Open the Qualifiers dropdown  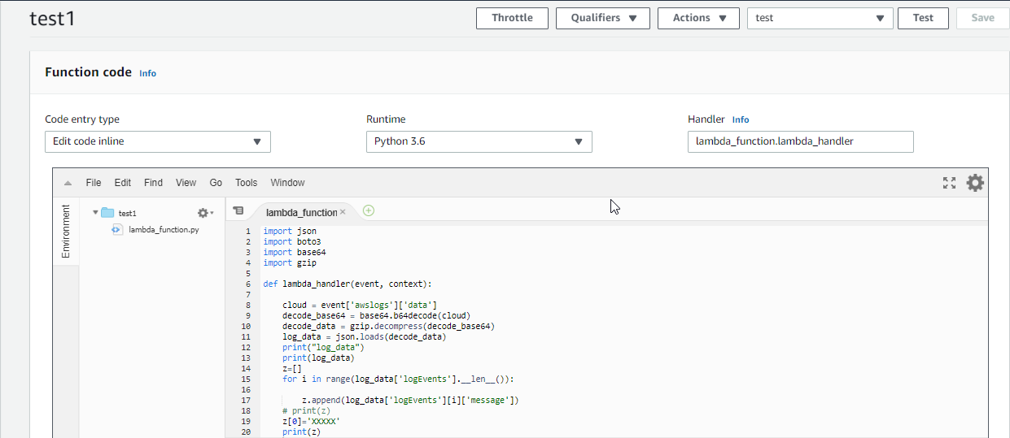(603, 18)
